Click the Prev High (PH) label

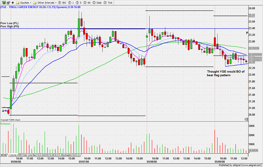point(10,26)
